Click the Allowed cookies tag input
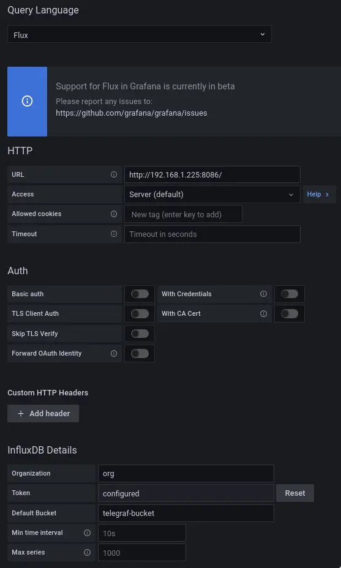Screen dimensions: 341x568 point(184,214)
